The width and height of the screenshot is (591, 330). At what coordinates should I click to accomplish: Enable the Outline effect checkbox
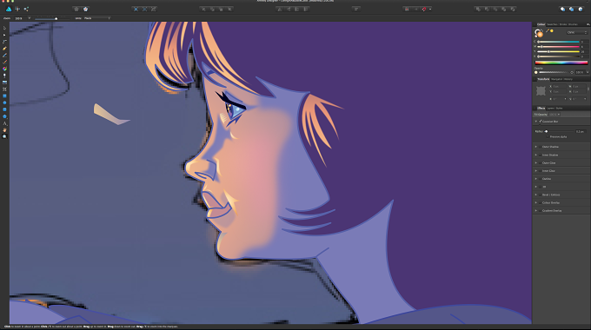pyautogui.click(x=540, y=179)
